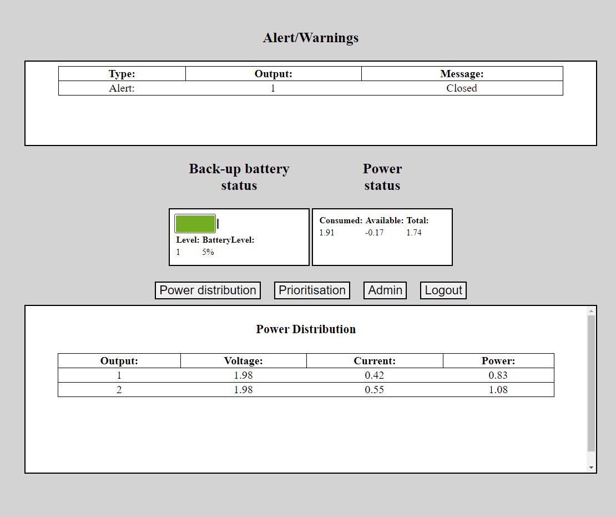The height and width of the screenshot is (517, 616).
Task: Open the Power distribution view
Action: (208, 290)
